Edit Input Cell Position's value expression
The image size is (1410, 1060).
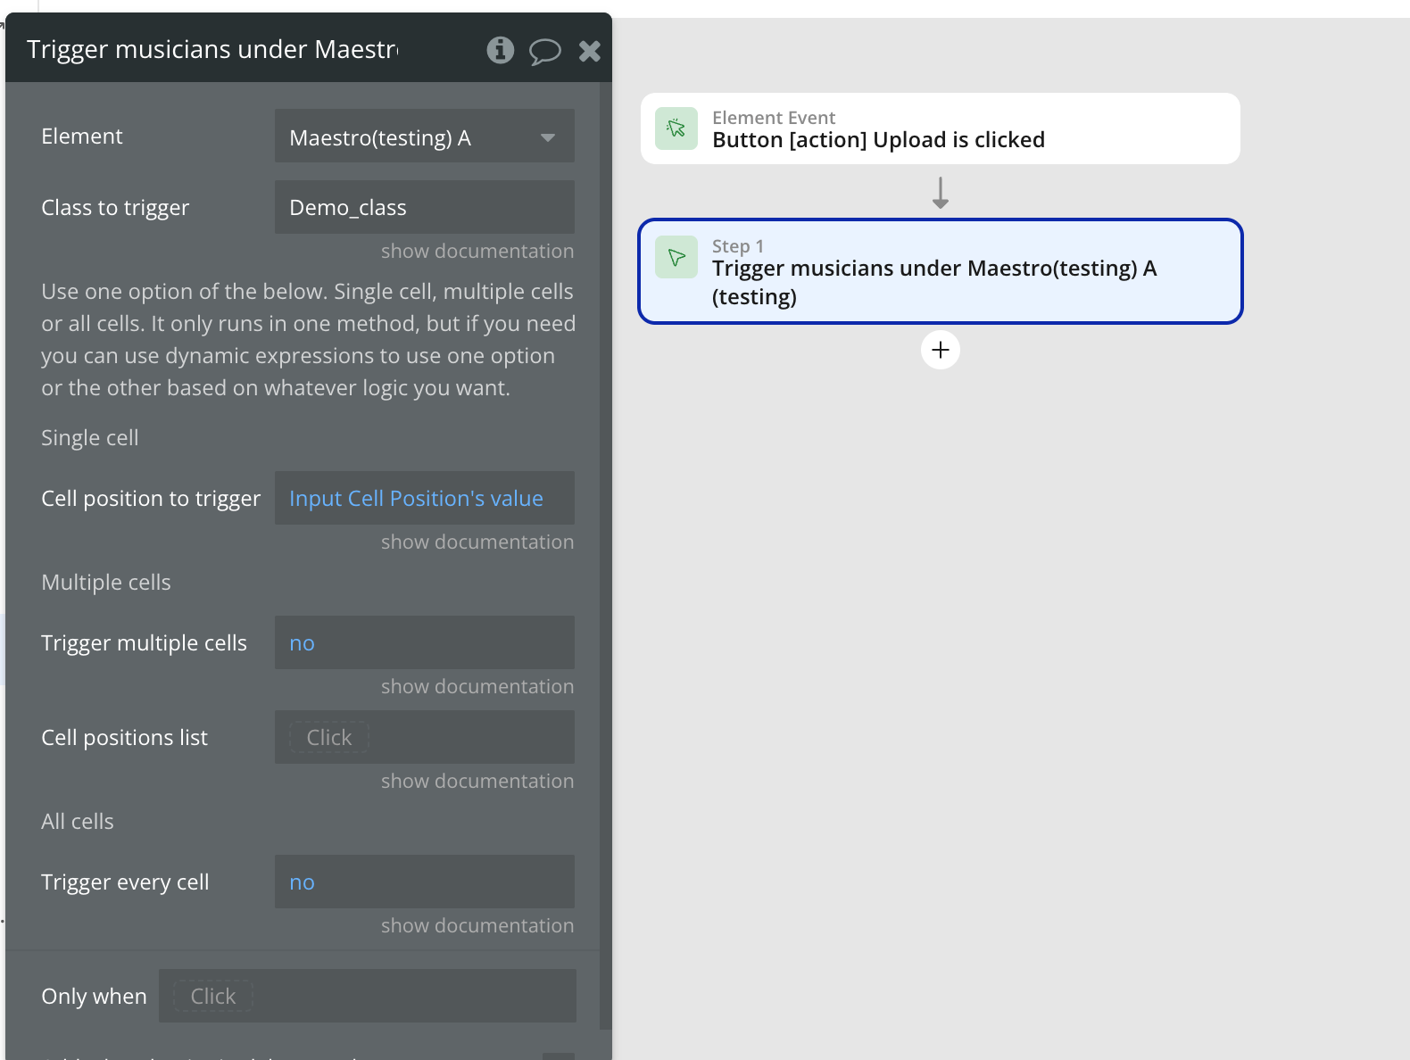tap(416, 498)
